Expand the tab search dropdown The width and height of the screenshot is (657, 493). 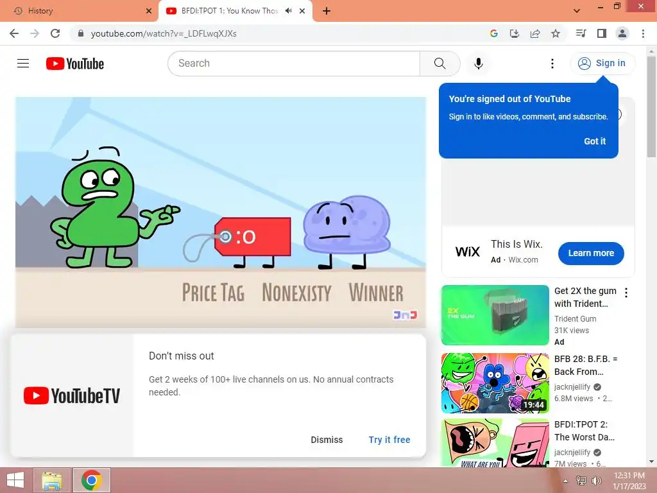(577, 11)
